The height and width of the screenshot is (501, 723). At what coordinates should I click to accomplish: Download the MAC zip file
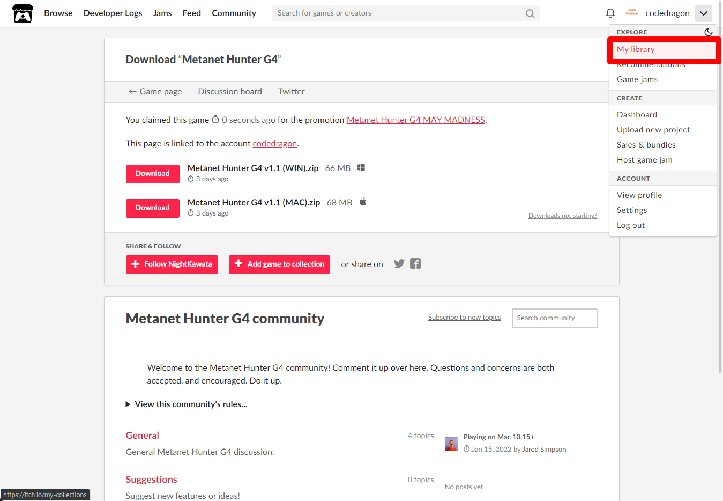[153, 208]
